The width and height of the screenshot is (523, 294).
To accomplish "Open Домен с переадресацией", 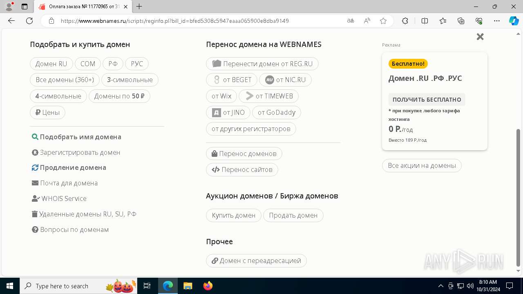I will [x=256, y=261].
